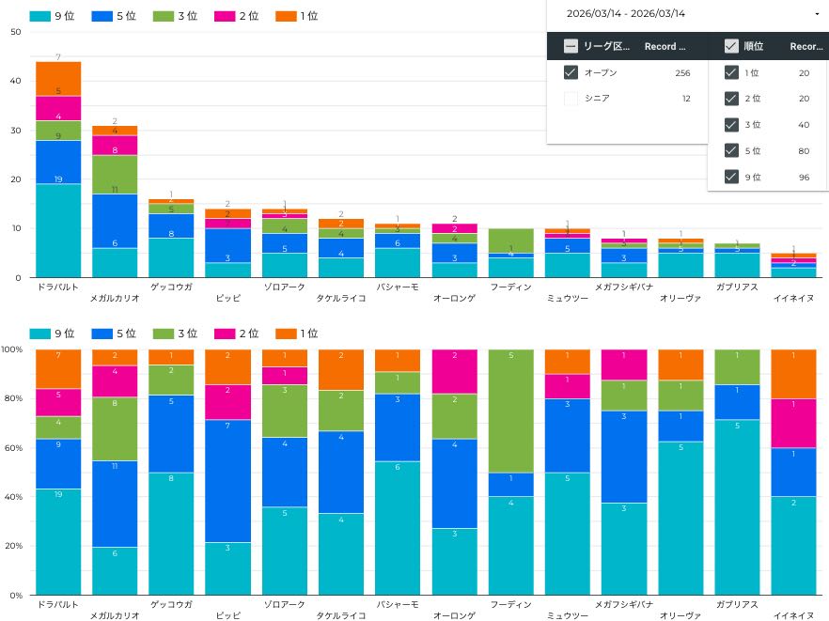Image resolution: width=829 pixels, height=621 pixels.
Task: Sort by the 順位 filter's Record column header
Action: [x=806, y=46]
